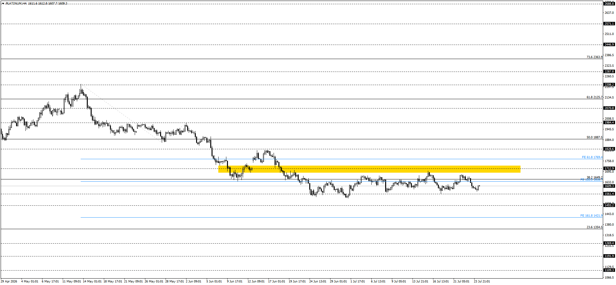The image size is (616, 285).
Task: Click the 1712.9 price level tag
Action: (609, 168)
